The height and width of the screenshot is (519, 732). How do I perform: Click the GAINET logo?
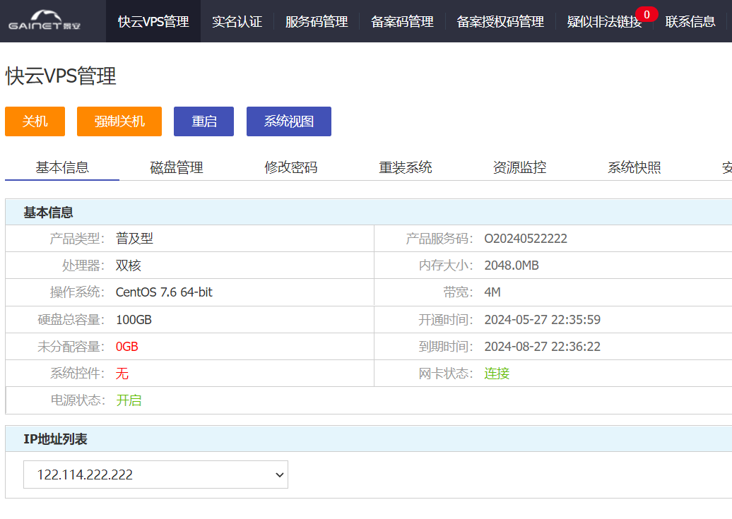point(45,21)
